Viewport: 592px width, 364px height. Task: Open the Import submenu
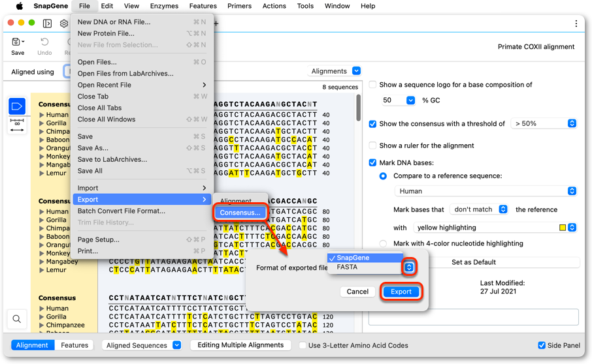(142, 188)
